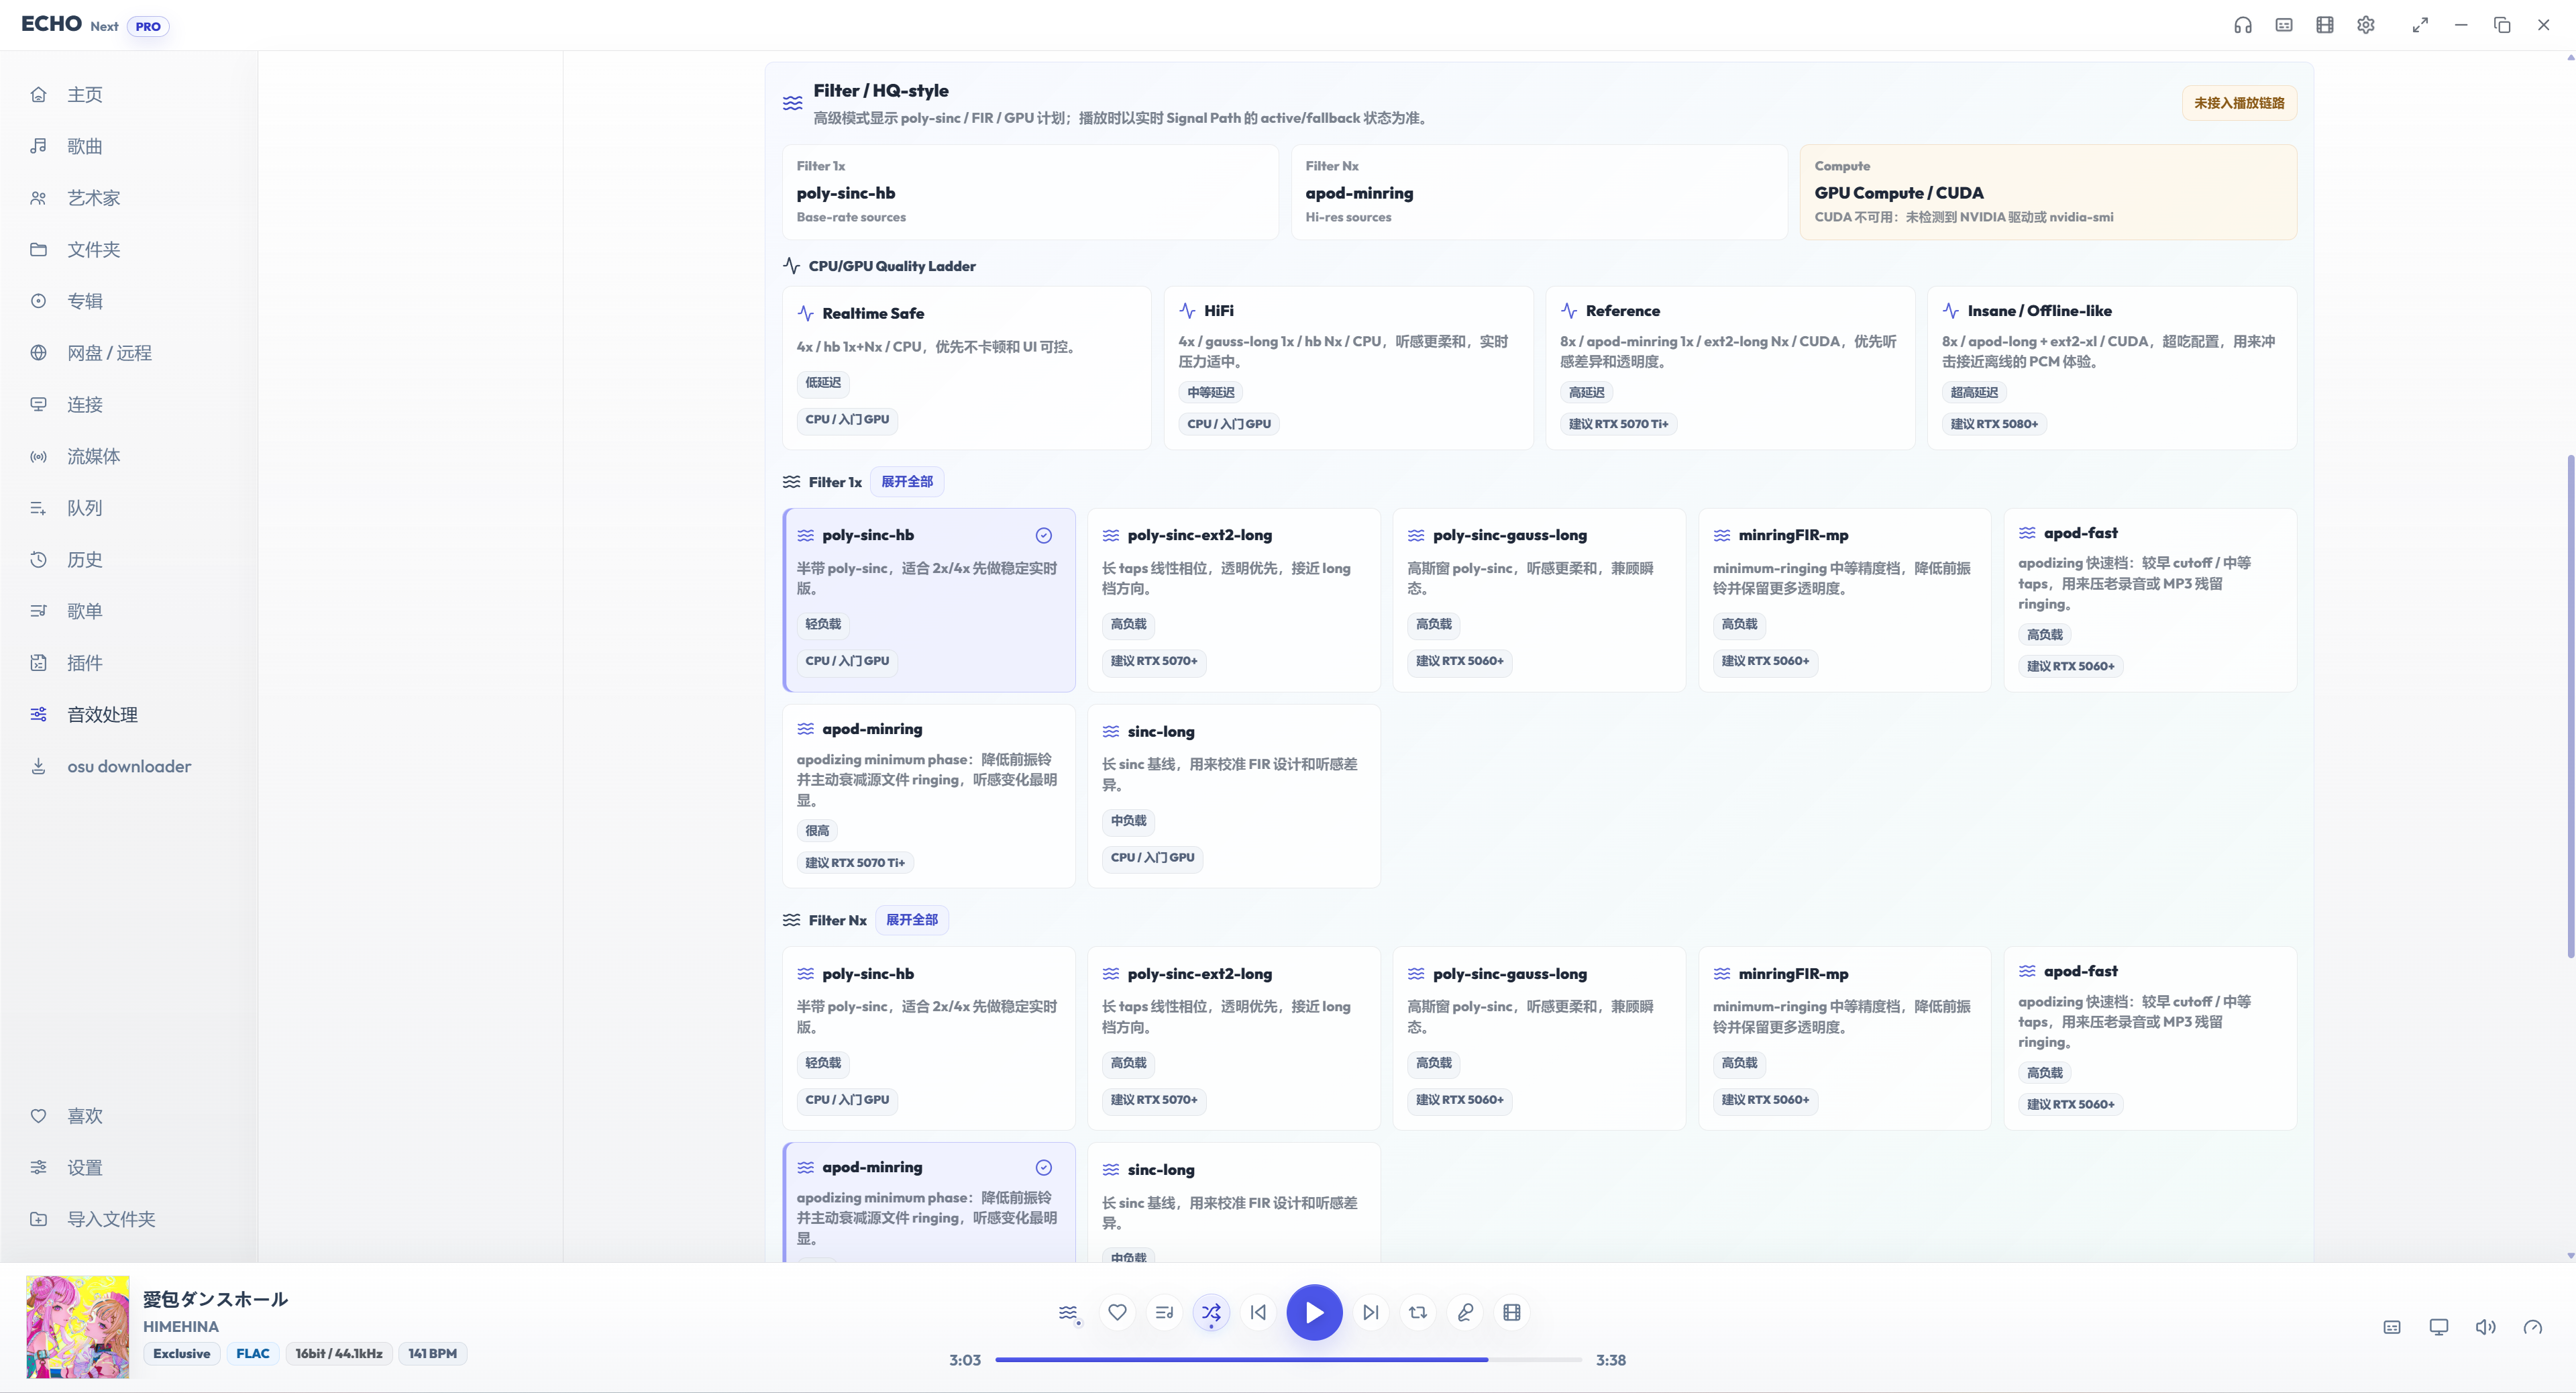
Task: Select 插件 in the sidebar
Action: click(x=129, y=663)
